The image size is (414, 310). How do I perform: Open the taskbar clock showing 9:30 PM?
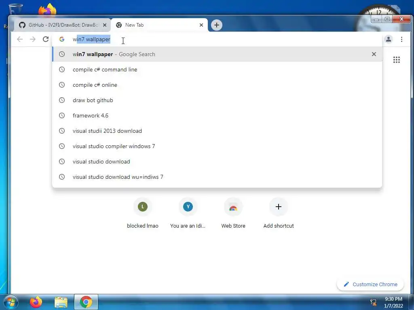click(x=393, y=302)
